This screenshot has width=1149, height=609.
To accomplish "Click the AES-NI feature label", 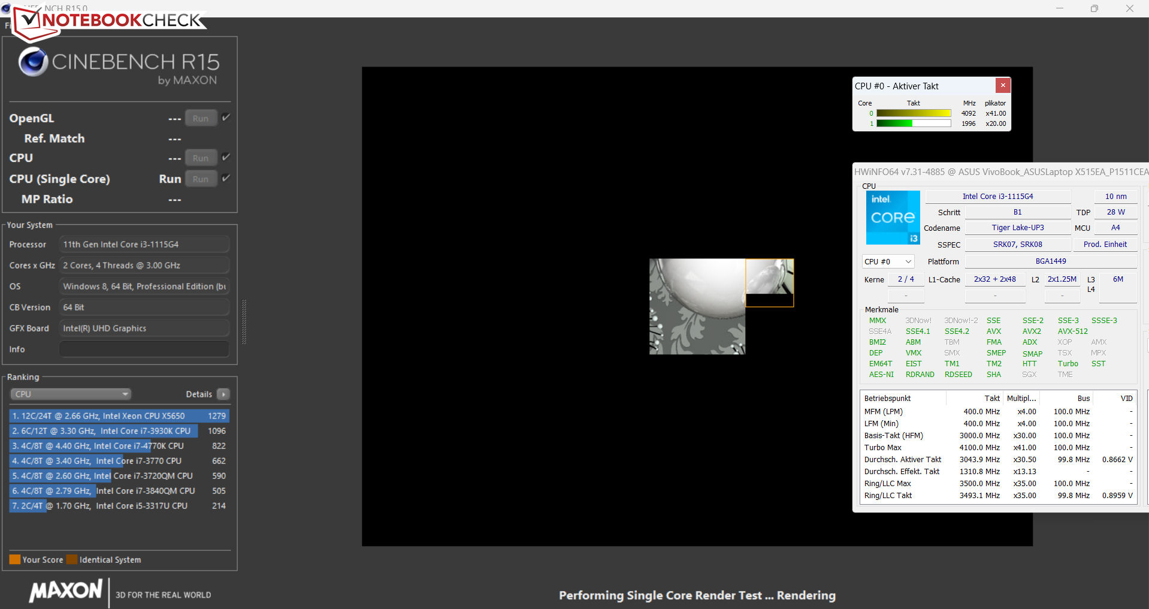I will pyautogui.click(x=881, y=374).
